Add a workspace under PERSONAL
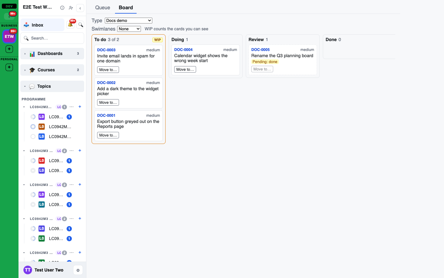The image size is (444, 278). 9,67
